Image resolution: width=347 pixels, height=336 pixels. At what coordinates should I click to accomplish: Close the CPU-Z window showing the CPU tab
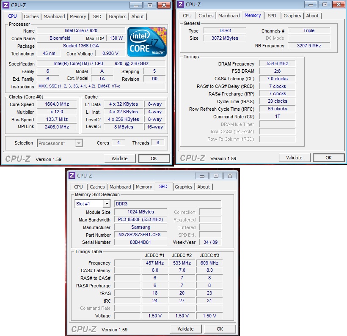(x=164, y=5)
